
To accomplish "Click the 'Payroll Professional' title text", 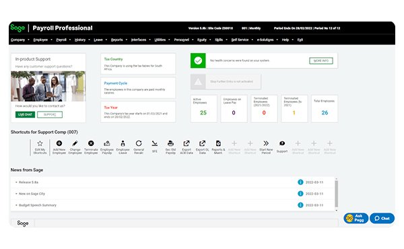I will click(63, 28).
